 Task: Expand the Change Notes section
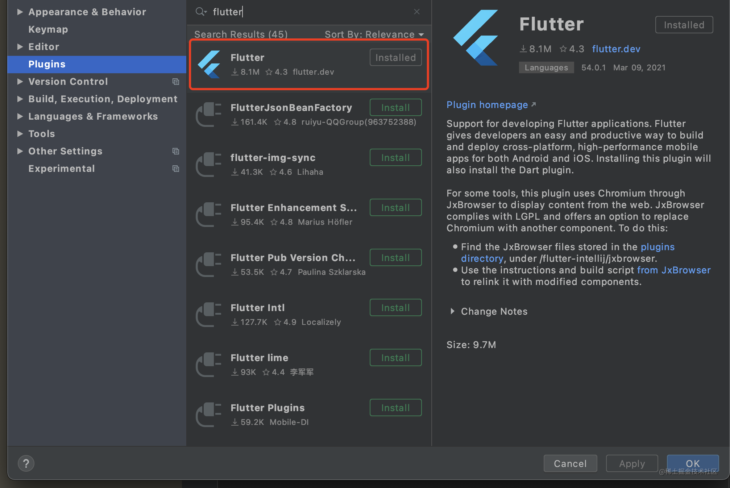452,311
